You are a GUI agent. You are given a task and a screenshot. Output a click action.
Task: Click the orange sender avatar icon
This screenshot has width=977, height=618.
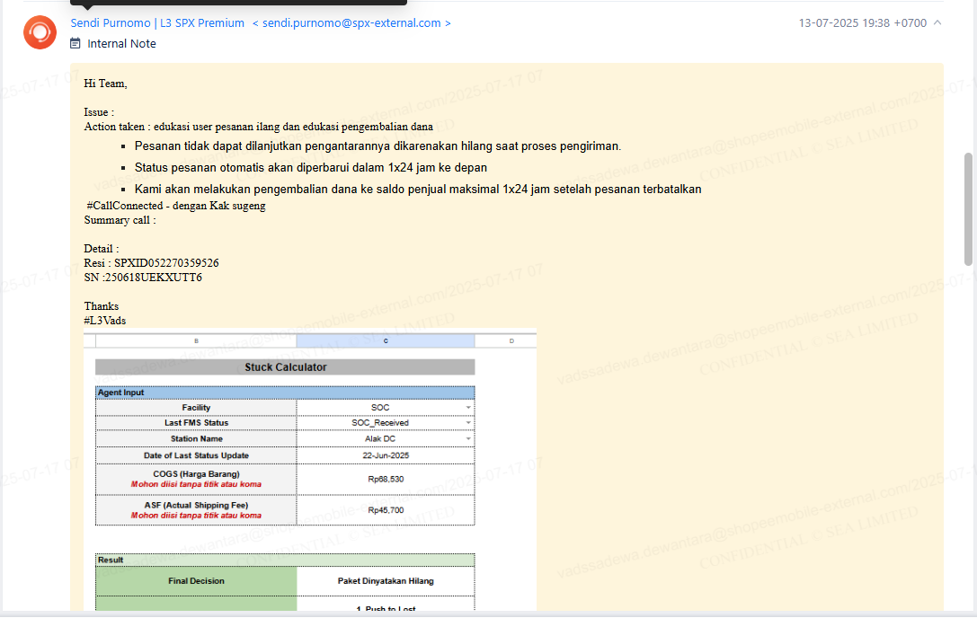[40, 32]
